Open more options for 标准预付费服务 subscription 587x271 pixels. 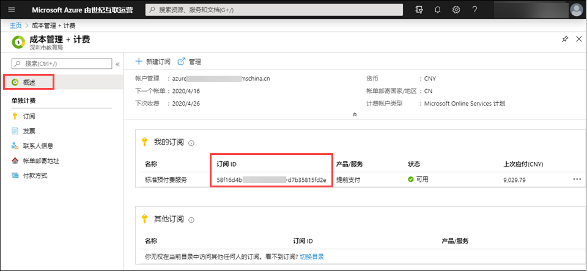(x=577, y=179)
